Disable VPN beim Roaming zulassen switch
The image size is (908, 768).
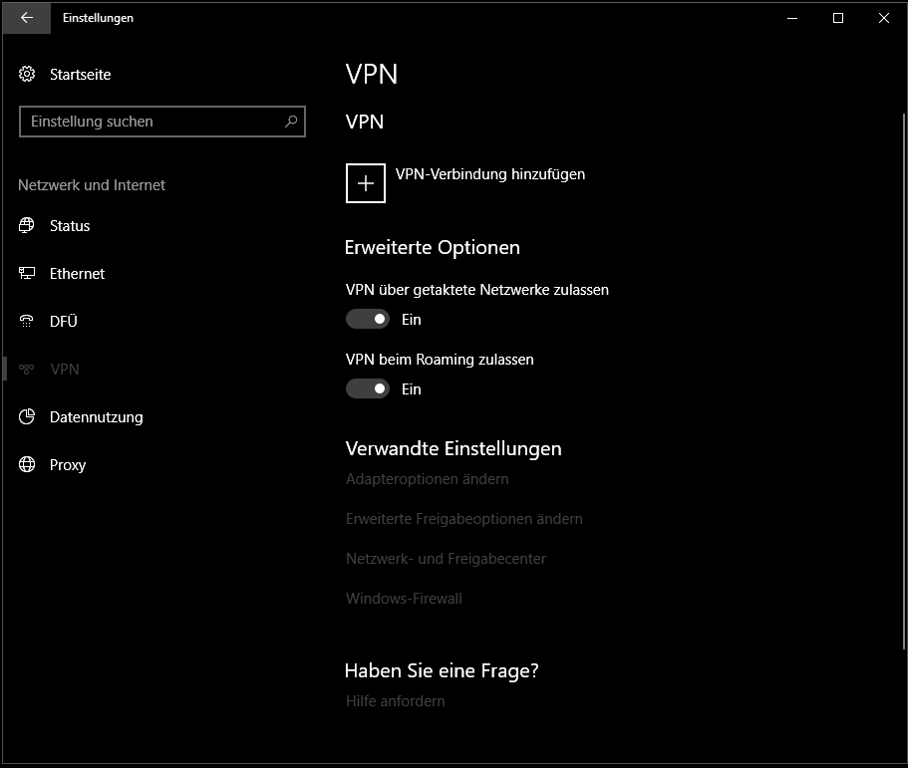(x=368, y=389)
